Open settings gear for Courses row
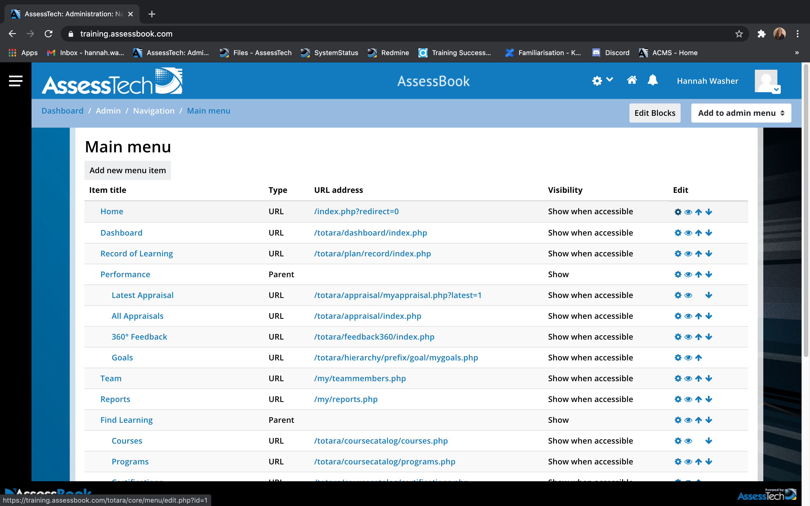The height and width of the screenshot is (506, 810). point(678,441)
